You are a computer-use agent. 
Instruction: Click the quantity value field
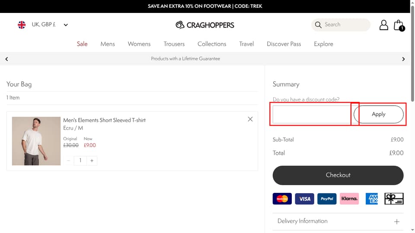pyautogui.click(x=80, y=161)
